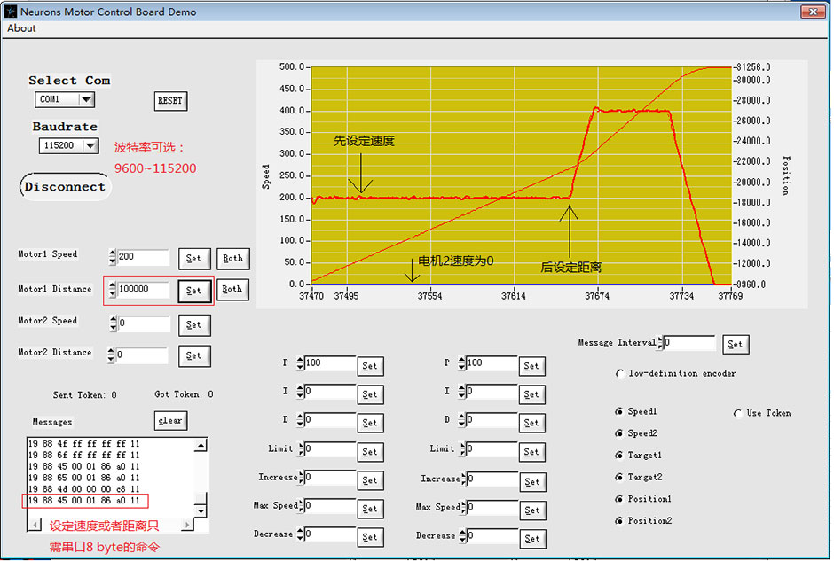Select message row "19 88 4d 00 00 00 c8 11"
The image size is (834, 561).
tap(84, 489)
